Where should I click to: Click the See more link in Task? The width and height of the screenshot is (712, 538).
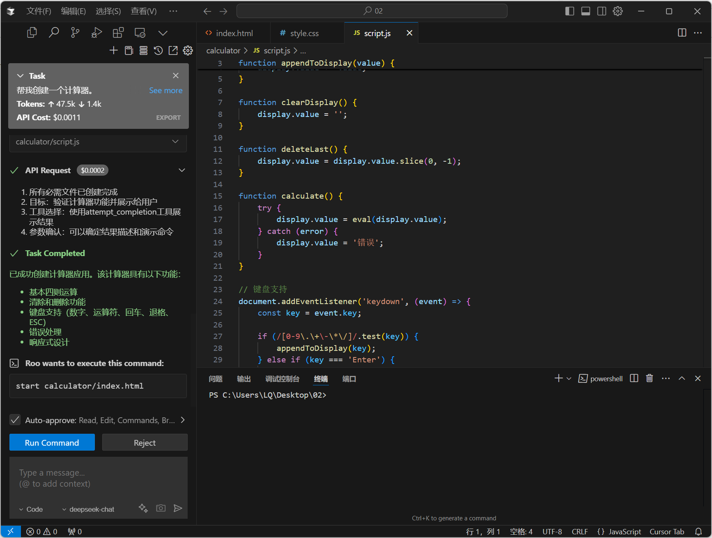[165, 90]
